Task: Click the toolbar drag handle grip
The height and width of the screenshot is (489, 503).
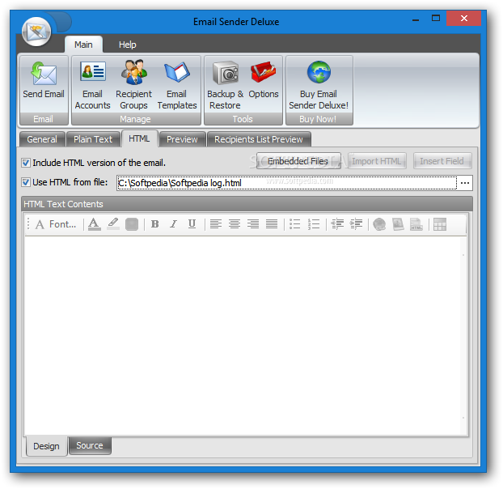Action: pyautogui.click(x=28, y=224)
